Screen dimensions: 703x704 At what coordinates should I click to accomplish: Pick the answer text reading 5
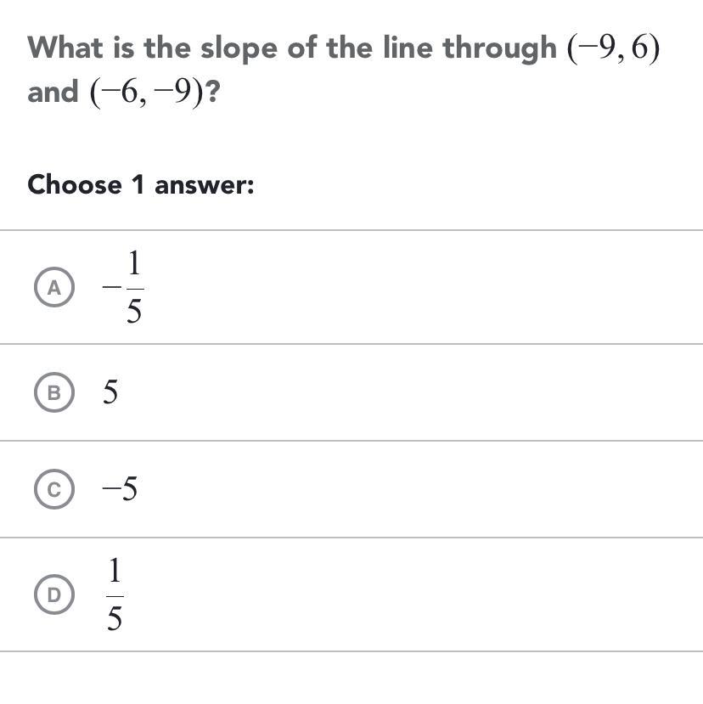pyautogui.click(x=110, y=392)
